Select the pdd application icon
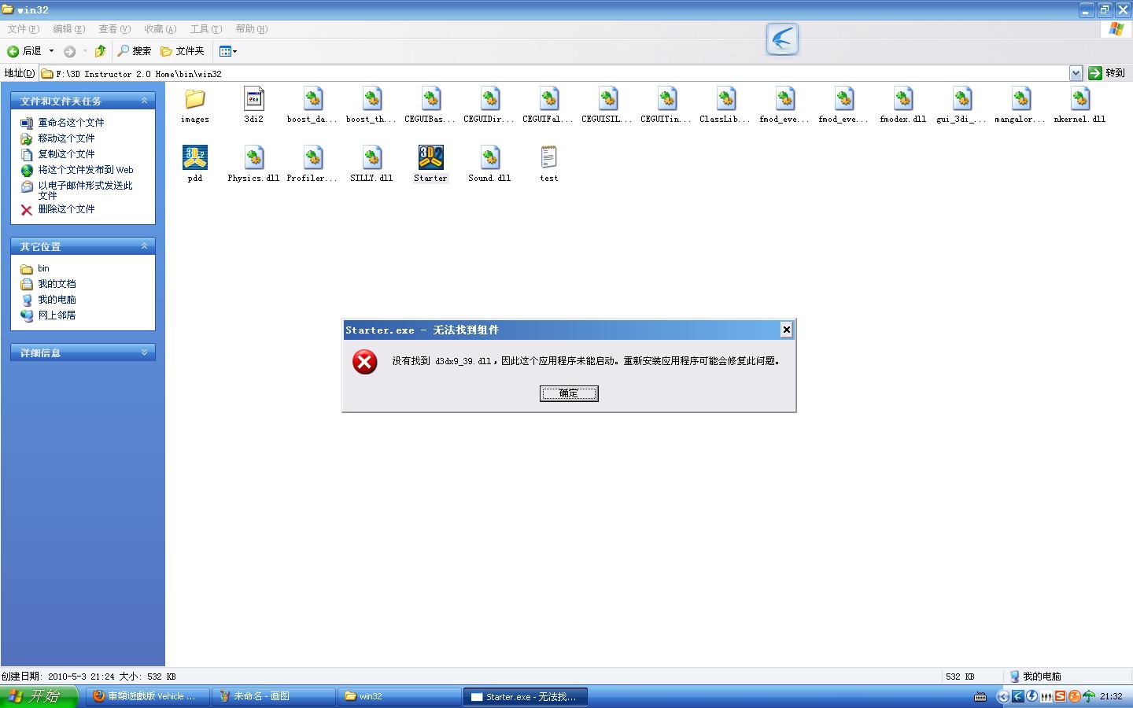Viewport: 1133px width, 708px height. pyautogui.click(x=195, y=157)
